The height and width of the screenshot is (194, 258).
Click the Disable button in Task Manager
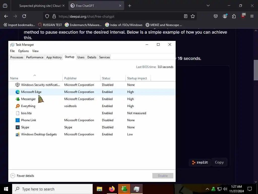pos(163,176)
